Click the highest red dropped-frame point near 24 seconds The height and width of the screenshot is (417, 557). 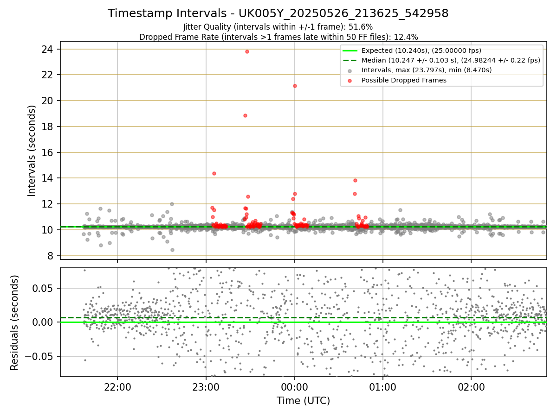tap(247, 51)
